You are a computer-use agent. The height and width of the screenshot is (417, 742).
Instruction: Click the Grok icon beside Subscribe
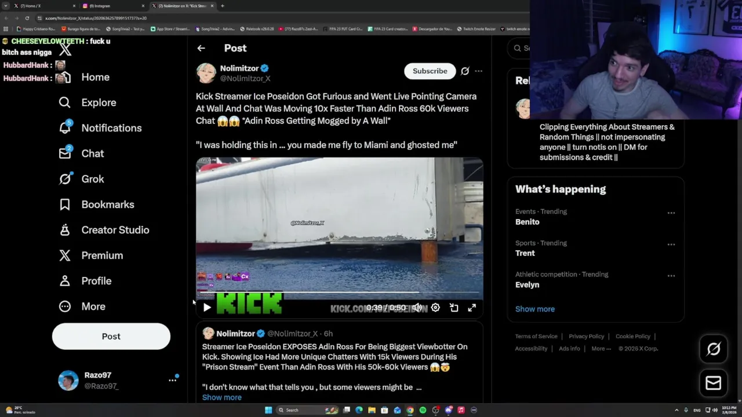click(x=465, y=71)
